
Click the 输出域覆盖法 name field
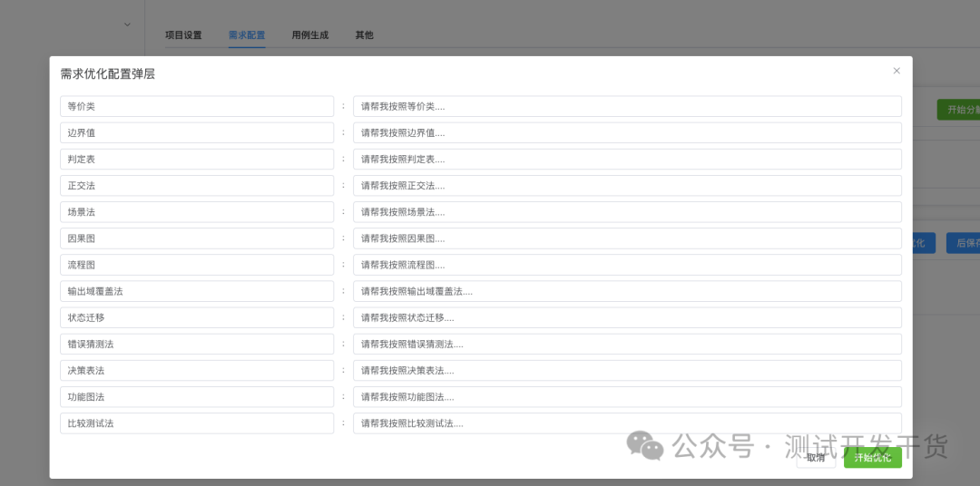pos(197,291)
